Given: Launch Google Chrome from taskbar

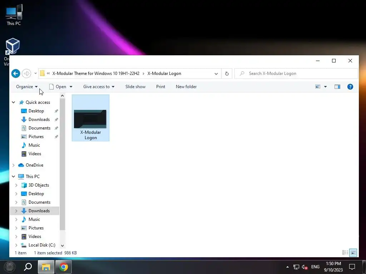Looking at the screenshot, I should 64,267.
